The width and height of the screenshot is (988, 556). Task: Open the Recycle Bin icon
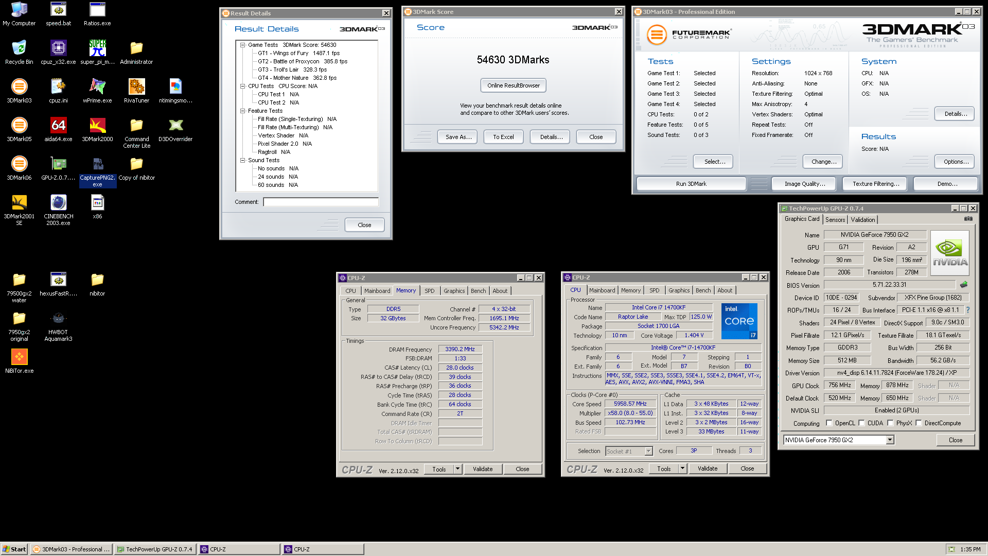[19, 53]
